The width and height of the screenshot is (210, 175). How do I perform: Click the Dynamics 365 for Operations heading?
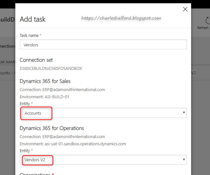(x=52, y=128)
